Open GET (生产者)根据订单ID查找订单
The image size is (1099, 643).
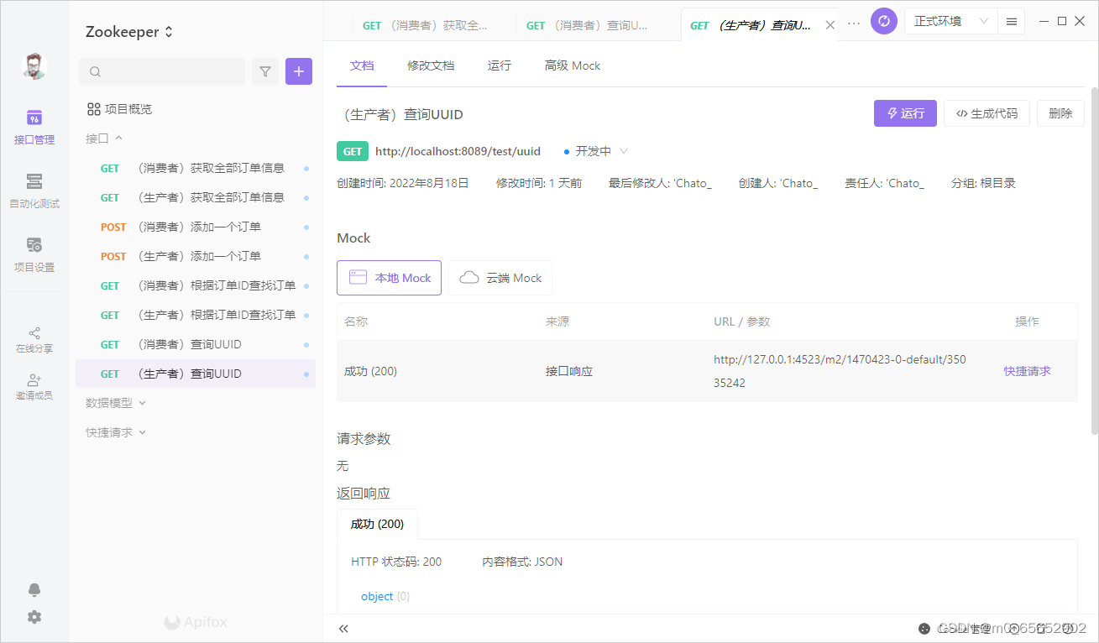[196, 315]
